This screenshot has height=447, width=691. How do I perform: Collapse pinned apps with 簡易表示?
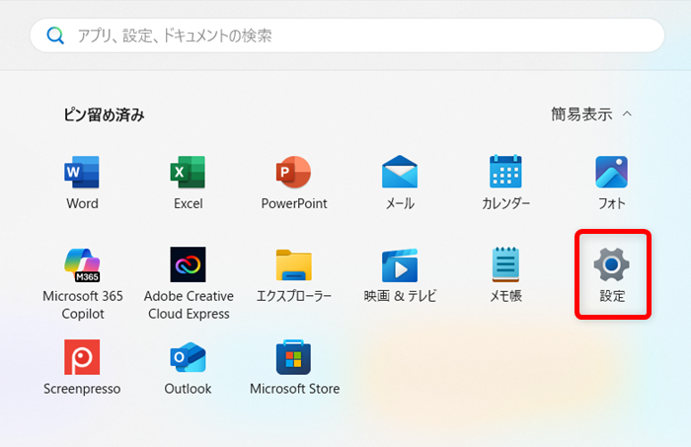pyautogui.click(x=591, y=114)
